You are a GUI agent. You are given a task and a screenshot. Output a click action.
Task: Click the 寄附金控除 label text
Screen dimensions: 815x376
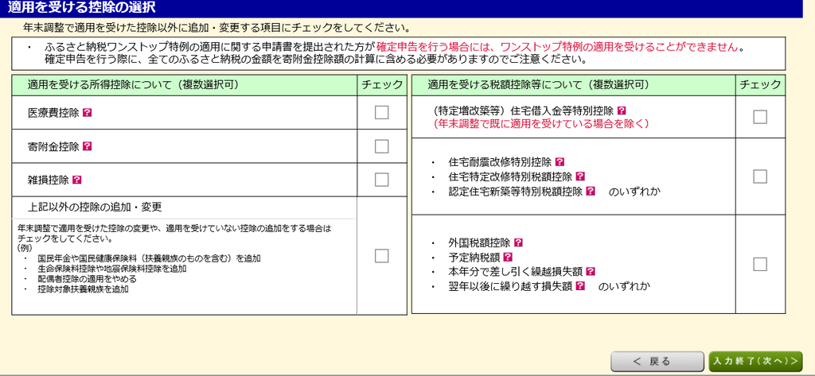[x=53, y=146]
